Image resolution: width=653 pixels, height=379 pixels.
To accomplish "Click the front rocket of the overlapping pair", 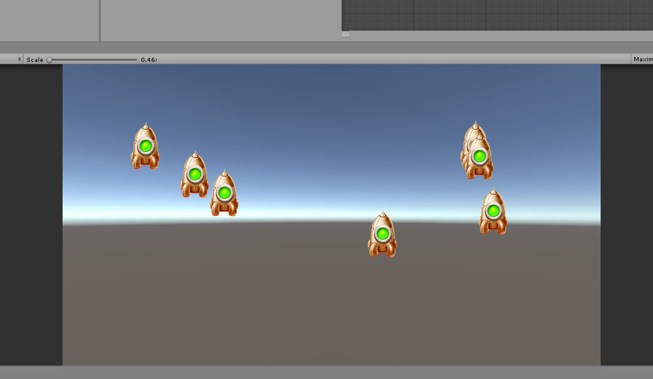I will pos(480,159).
